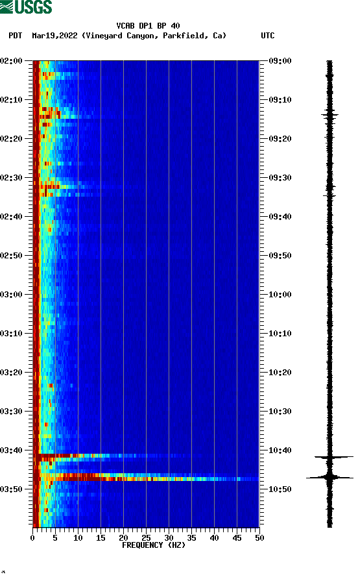Click the 5 Hz frequency axis label
The image size is (358, 579).
tap(55, 538)
